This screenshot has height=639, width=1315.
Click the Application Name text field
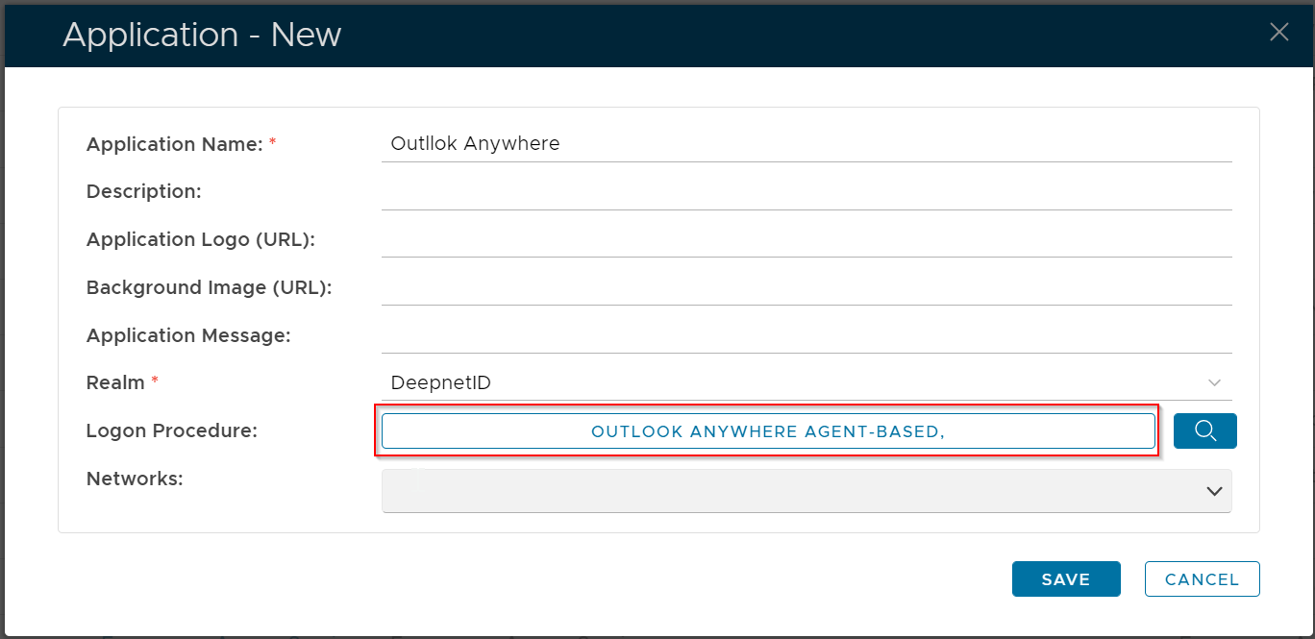pos(806,144)
